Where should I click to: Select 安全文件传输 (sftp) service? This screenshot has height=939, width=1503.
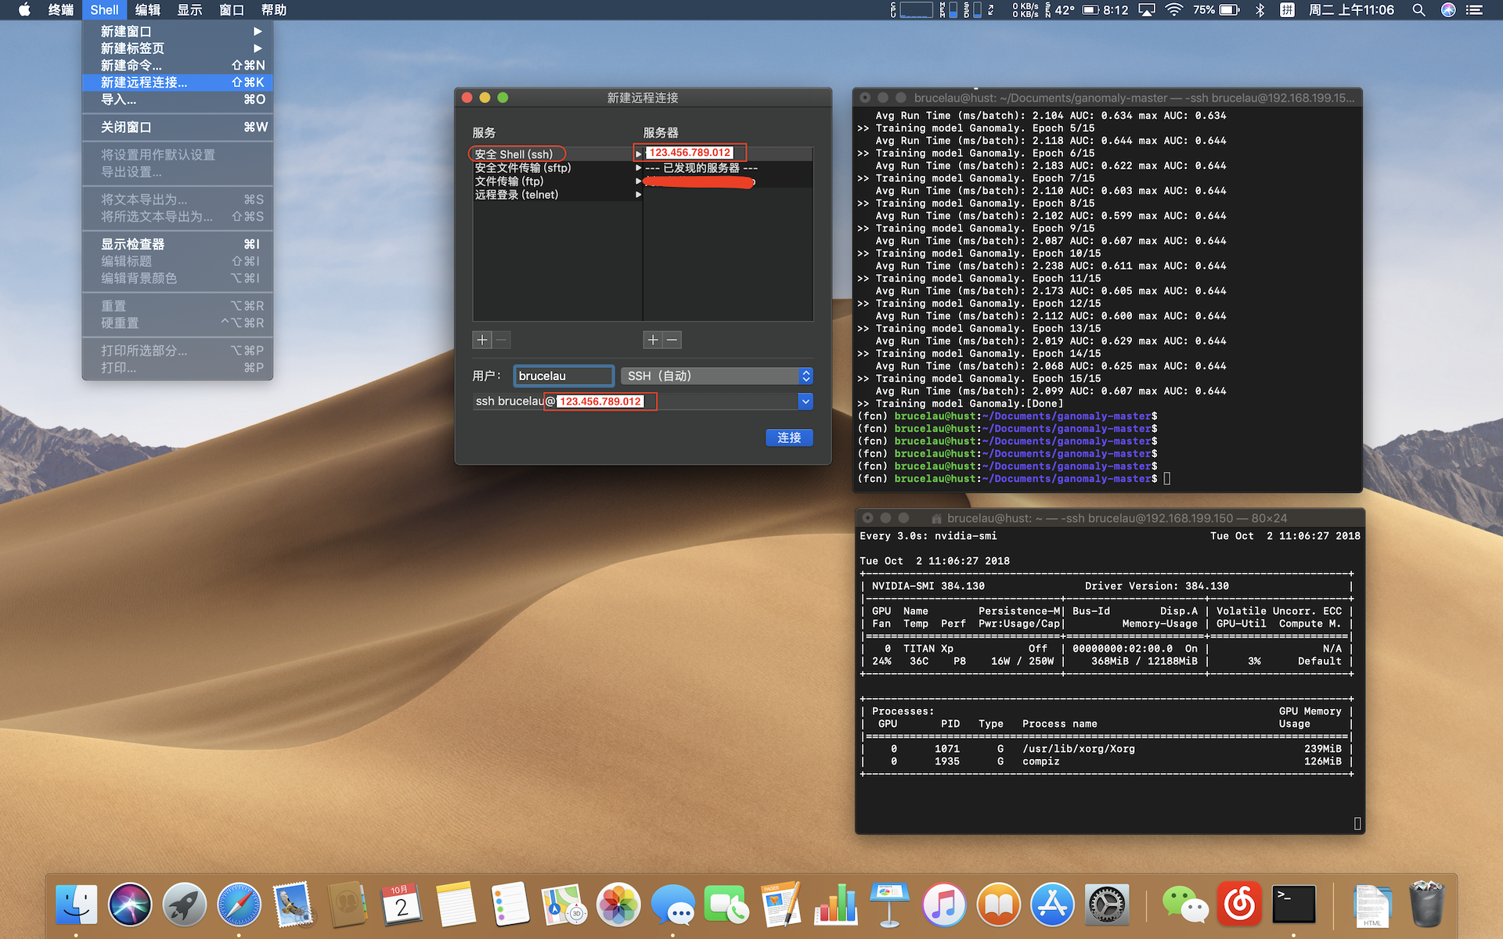pos(523,167)
